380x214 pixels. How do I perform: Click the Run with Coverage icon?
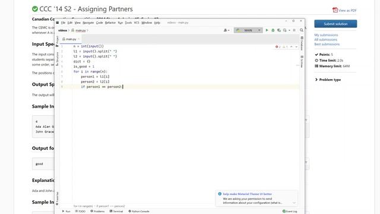pos(279,30)
